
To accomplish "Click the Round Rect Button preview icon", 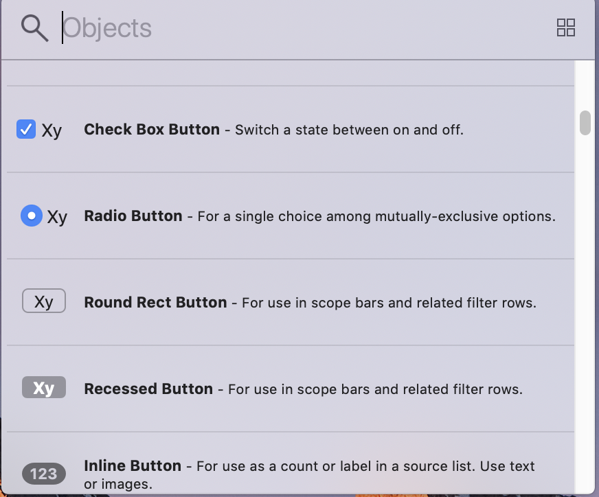I will [44, 301].
